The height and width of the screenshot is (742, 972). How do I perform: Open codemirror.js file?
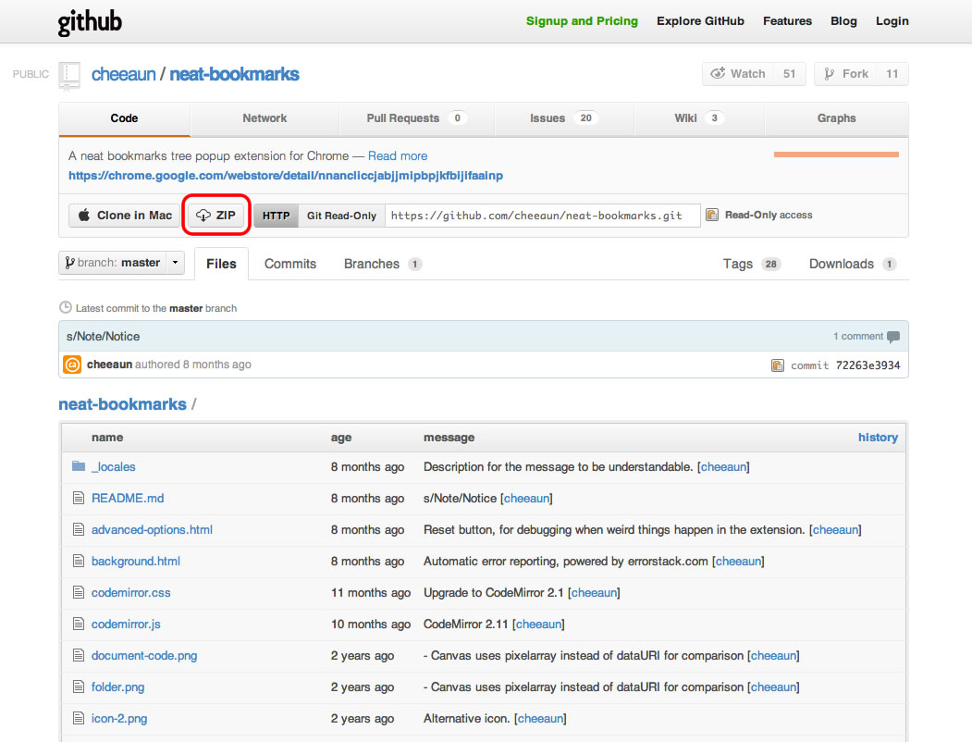[x=126, y=625]
